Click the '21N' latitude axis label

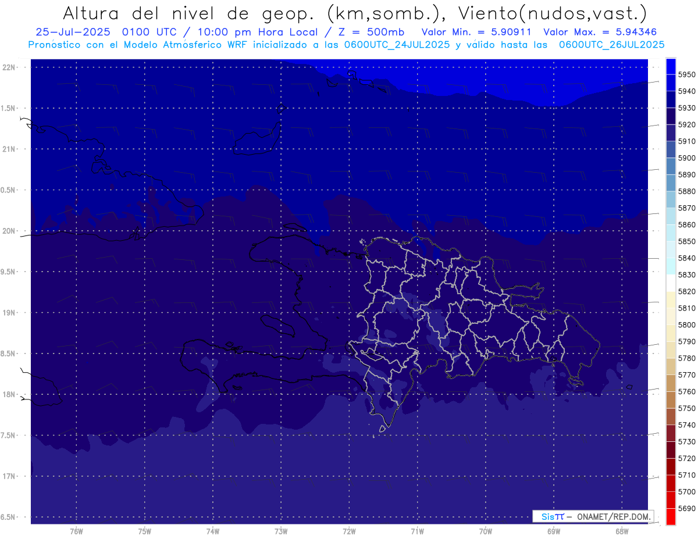(x=9, y=149)
